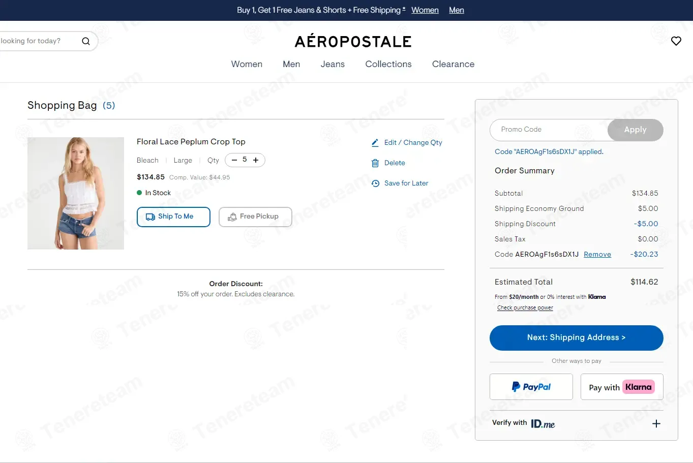Screen dimensions: 693x463
Task: Delete the Floral Lace Peplum Crop Top
Action: [388, 163]
